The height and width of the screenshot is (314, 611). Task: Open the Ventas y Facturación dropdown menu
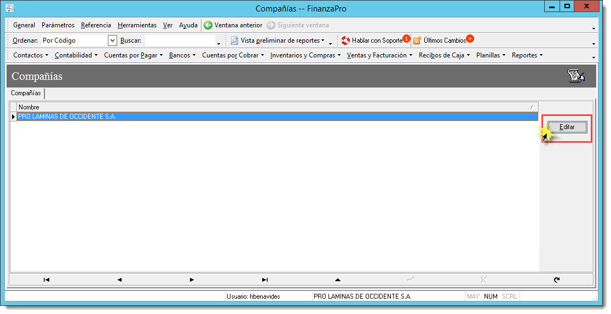pos(379,55)
